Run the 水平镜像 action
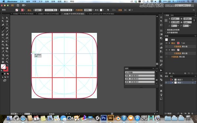Screen dimensions: 197x123 pos(140,72)
